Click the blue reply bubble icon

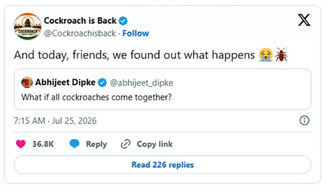[74, 144]
